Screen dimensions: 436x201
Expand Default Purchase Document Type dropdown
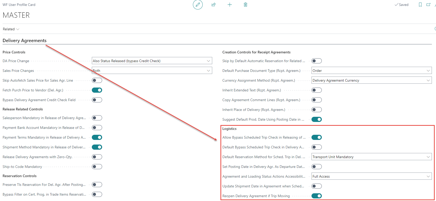371,71
